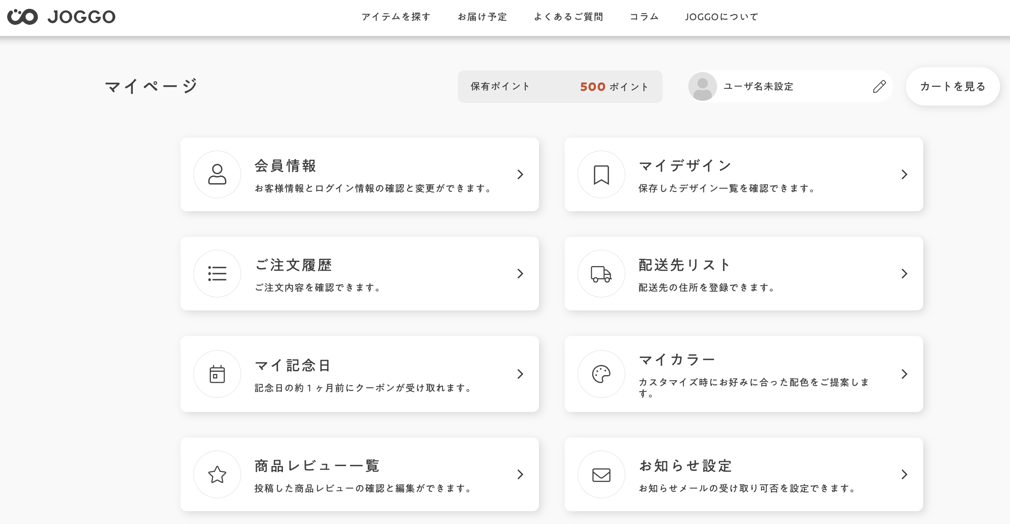Click the grey user avatar image

pos(702,86)
